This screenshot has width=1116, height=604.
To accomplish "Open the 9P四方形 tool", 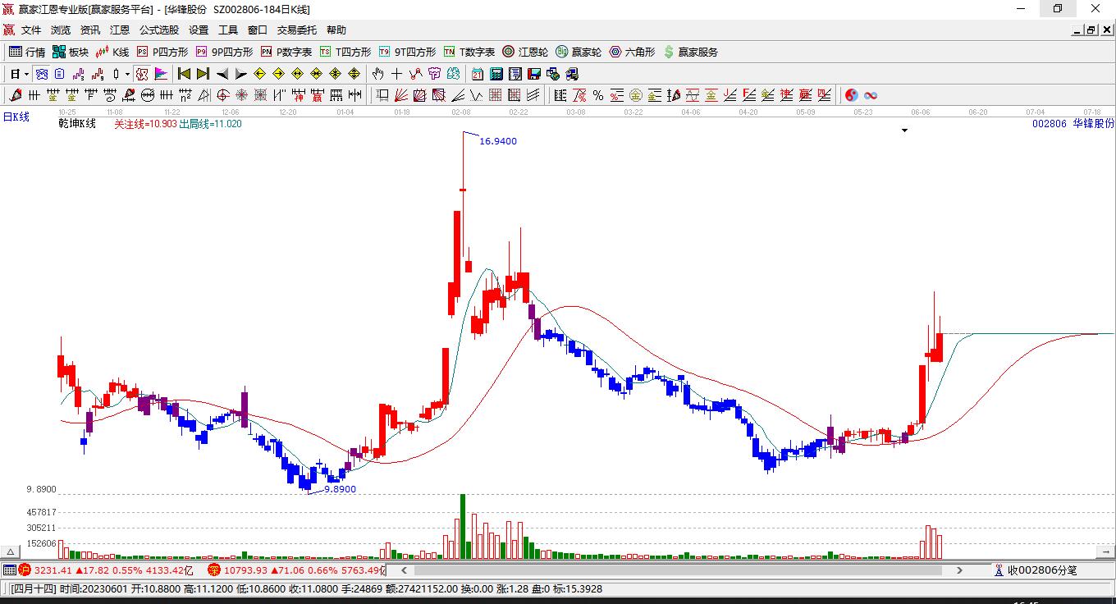I will tap(224, 52).
